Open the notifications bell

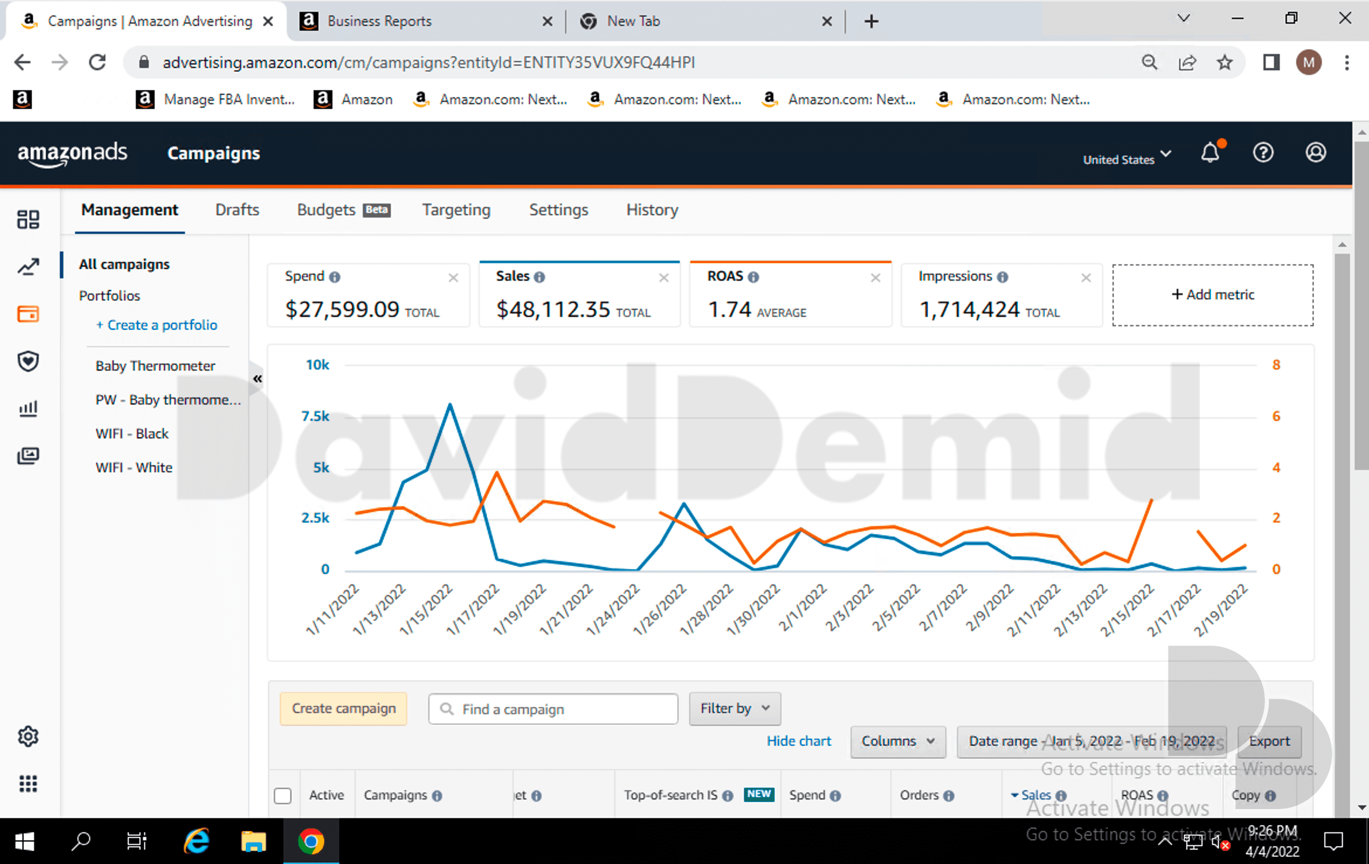[x=1210, y=153]
